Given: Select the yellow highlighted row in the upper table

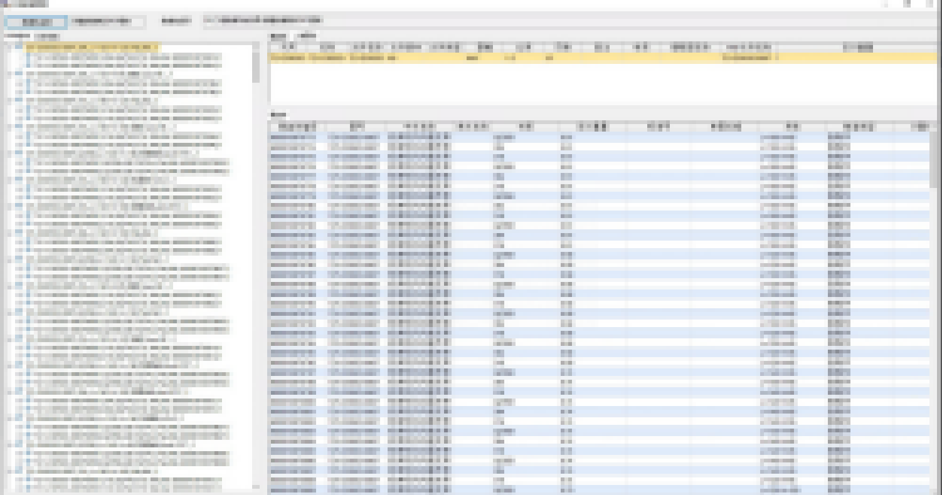Looking at the screenshot, I should (602, 57).
